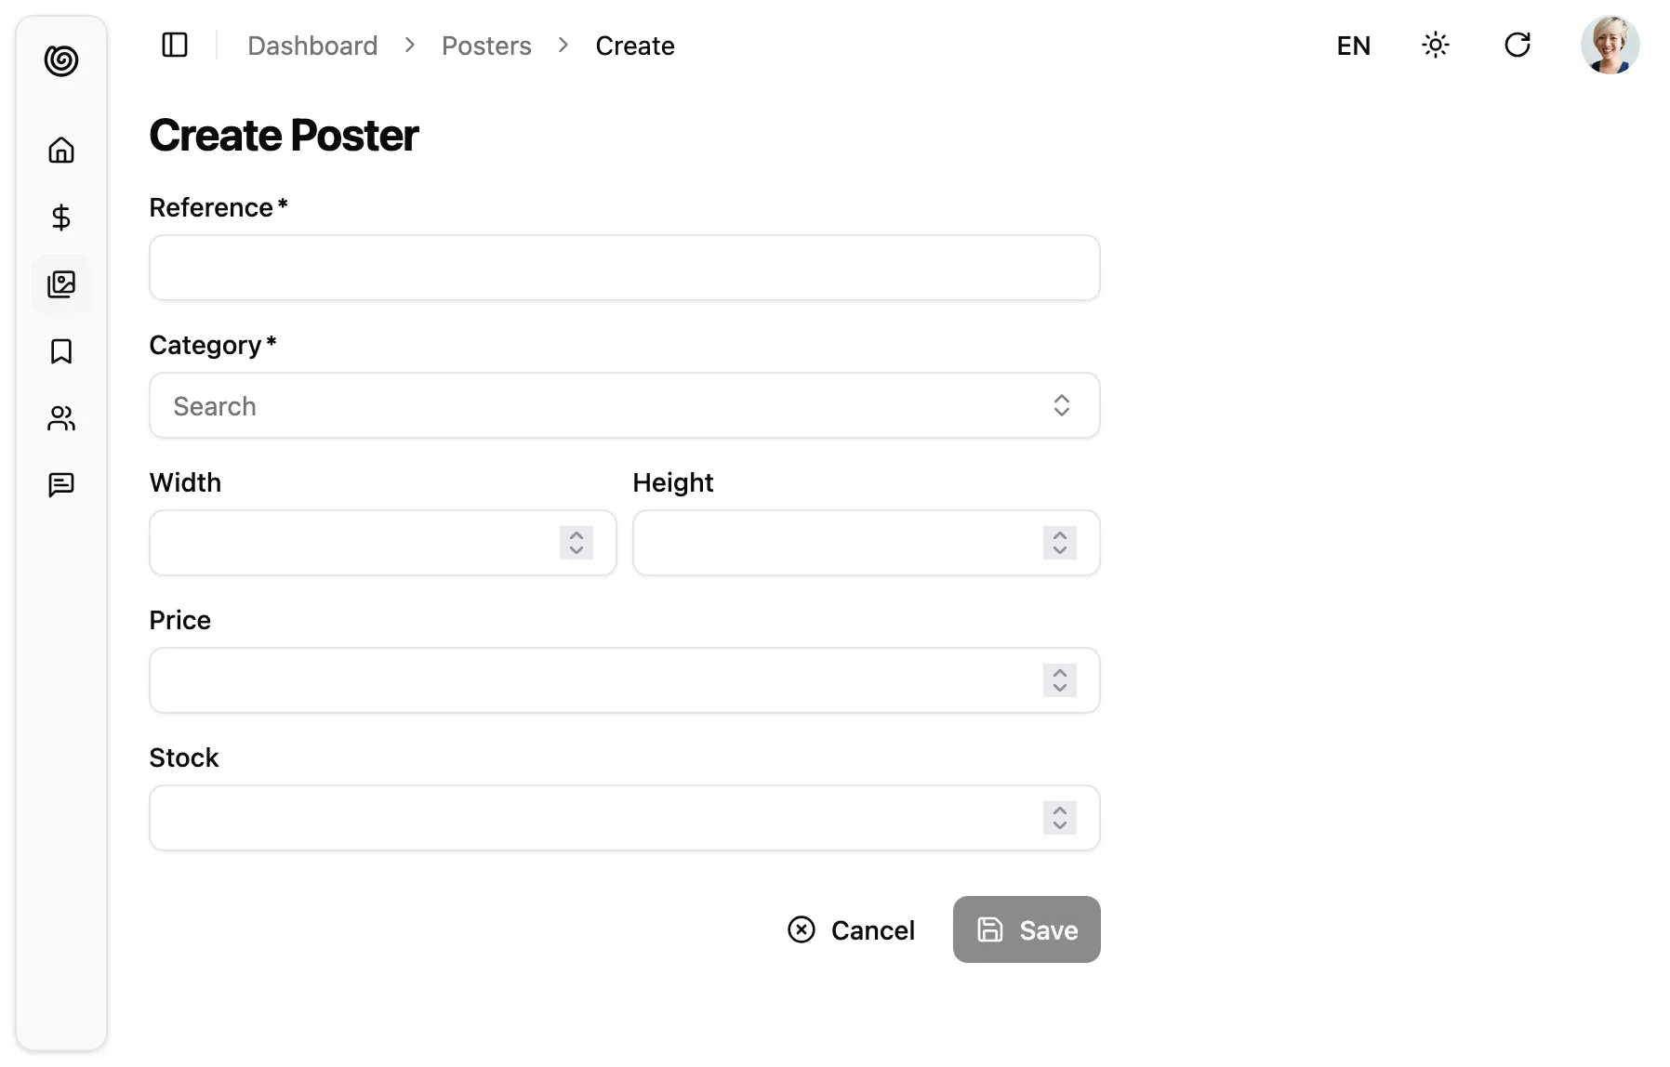1670x1067 pixels.
Task: Click the app logo at sidebar top
Action: tap(61, 61)
